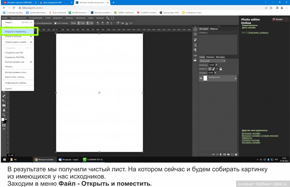The width and height of the screenshot is (290, 187).
Task: Edit the layer opacity 100% field
Action: tap(212, 65)
